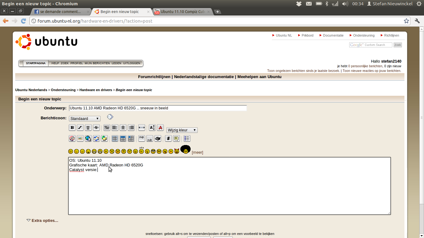Open the Ubuntu NL top link
The image size is (424, 238).
coord(284,35)
